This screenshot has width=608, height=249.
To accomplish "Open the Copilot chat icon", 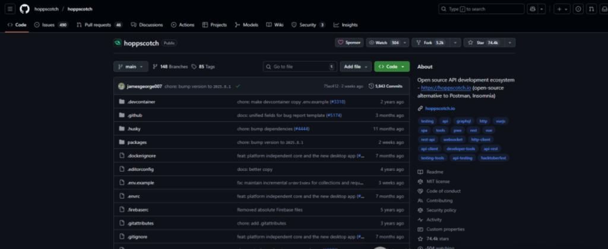I will [x=531, y=9].
